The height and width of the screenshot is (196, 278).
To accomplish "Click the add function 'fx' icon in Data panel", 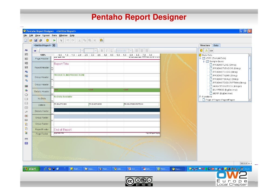I will point(206,51).
